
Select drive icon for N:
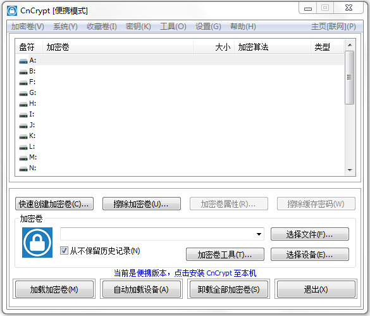(23, 169)
